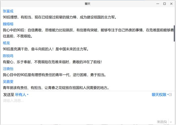Click sender name 张富成

coord(8,11)
